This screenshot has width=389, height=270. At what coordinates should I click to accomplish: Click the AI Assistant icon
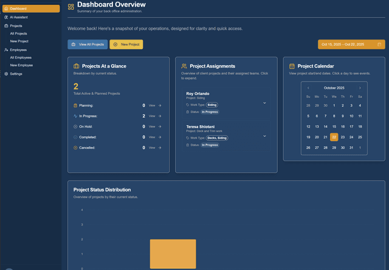click(x=6, y=17)
